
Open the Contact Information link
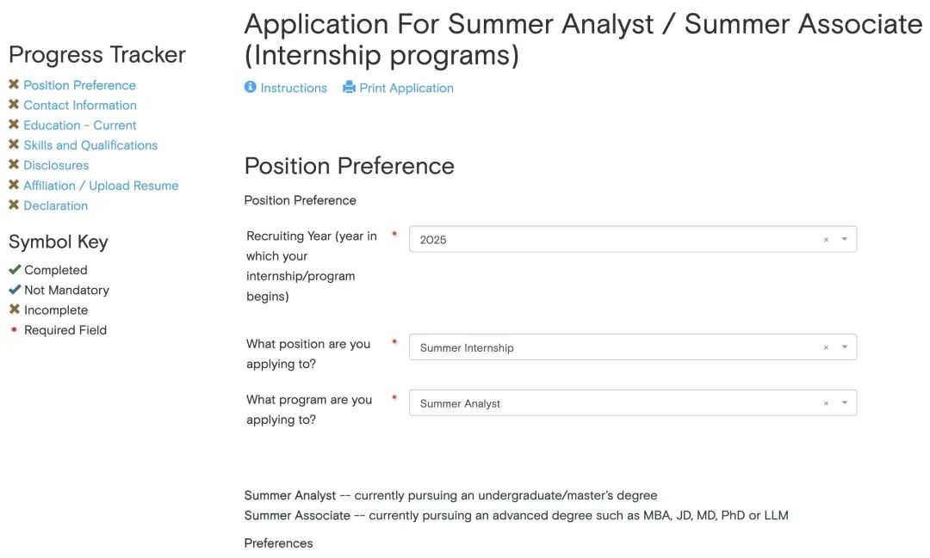pyautogui.click(x=80, y=105)
